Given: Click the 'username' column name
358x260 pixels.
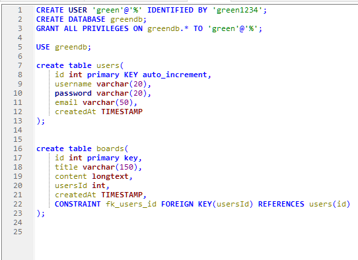Looking at the screenshot, I should pos(73,84).
